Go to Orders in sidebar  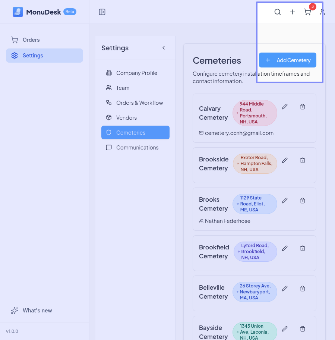click(31, 40)
